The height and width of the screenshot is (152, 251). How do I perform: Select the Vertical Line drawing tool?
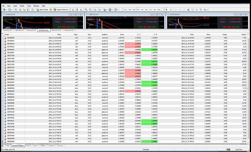click(176, 10)
